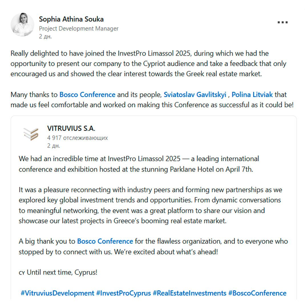Open the VITRUVIUS S.A. company name link
This screenshot has width=308, height=308.
click(71, 129)
